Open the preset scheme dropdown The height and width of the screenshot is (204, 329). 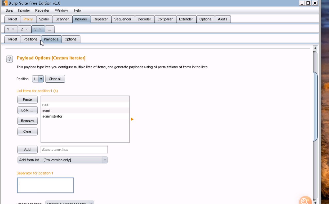pyautogui.click(x=70, y=203)
